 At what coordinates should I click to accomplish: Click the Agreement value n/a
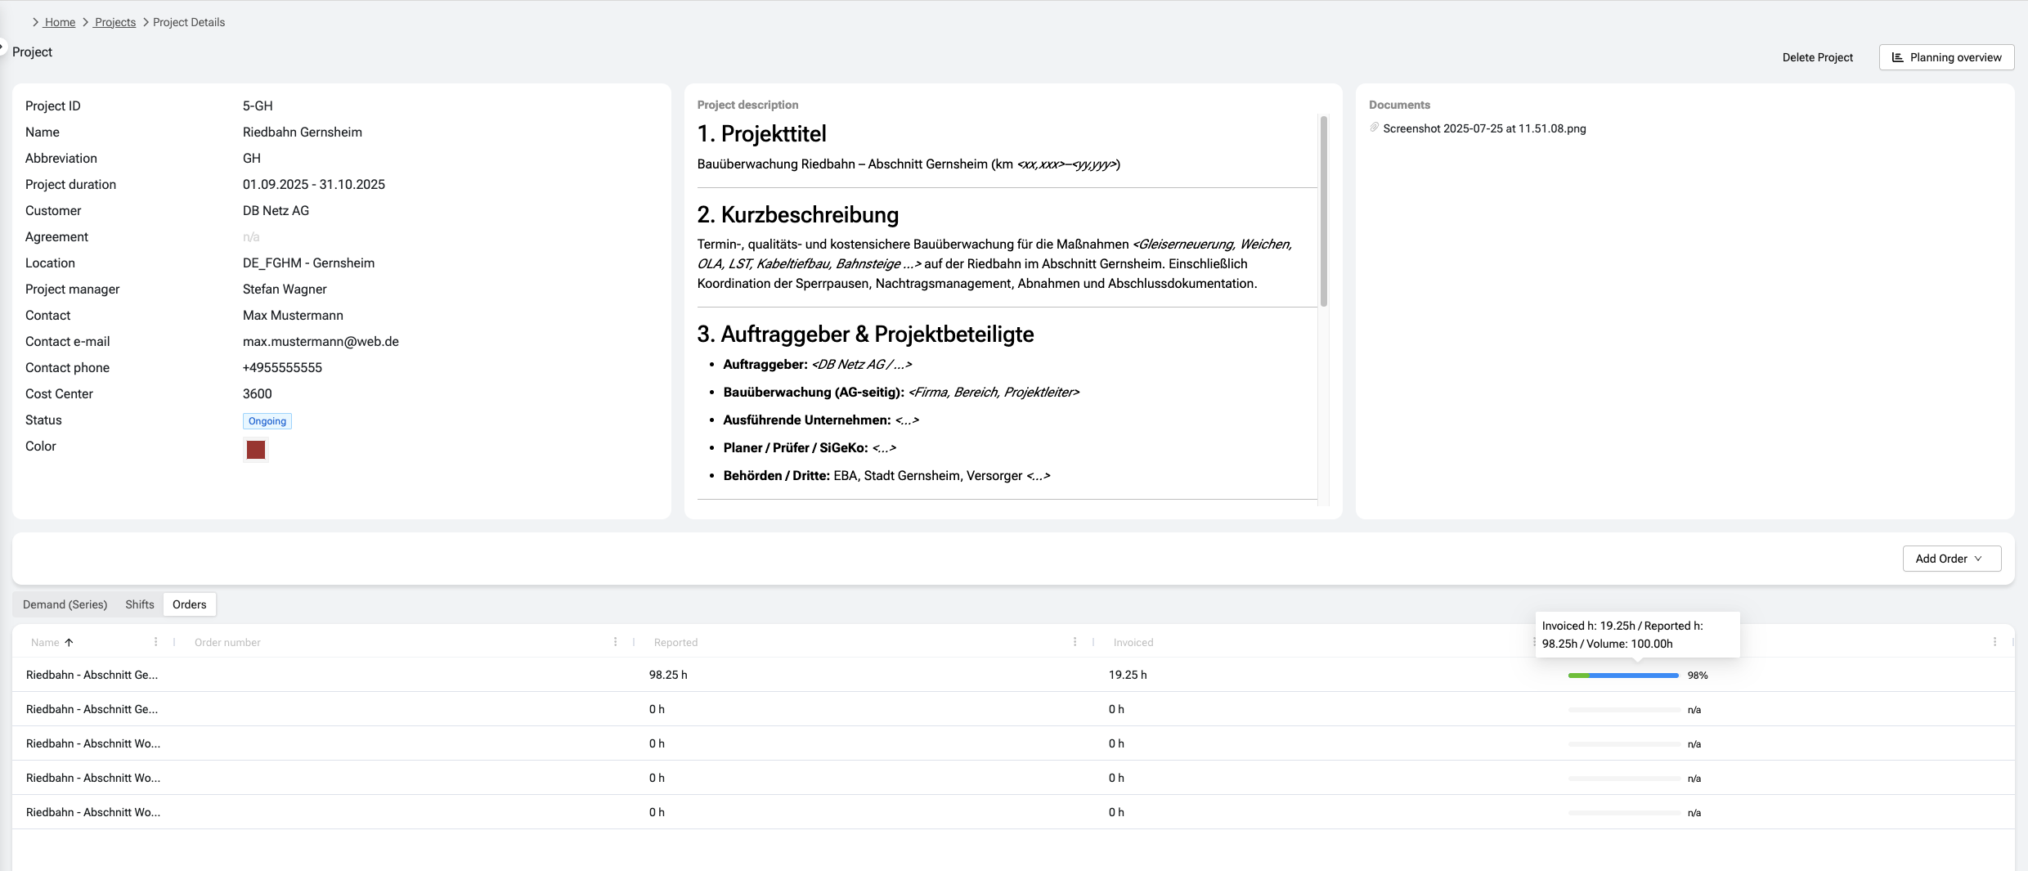point(251,236)
